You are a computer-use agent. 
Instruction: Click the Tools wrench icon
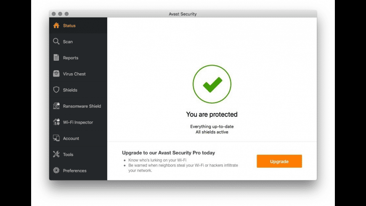point(56,154)
